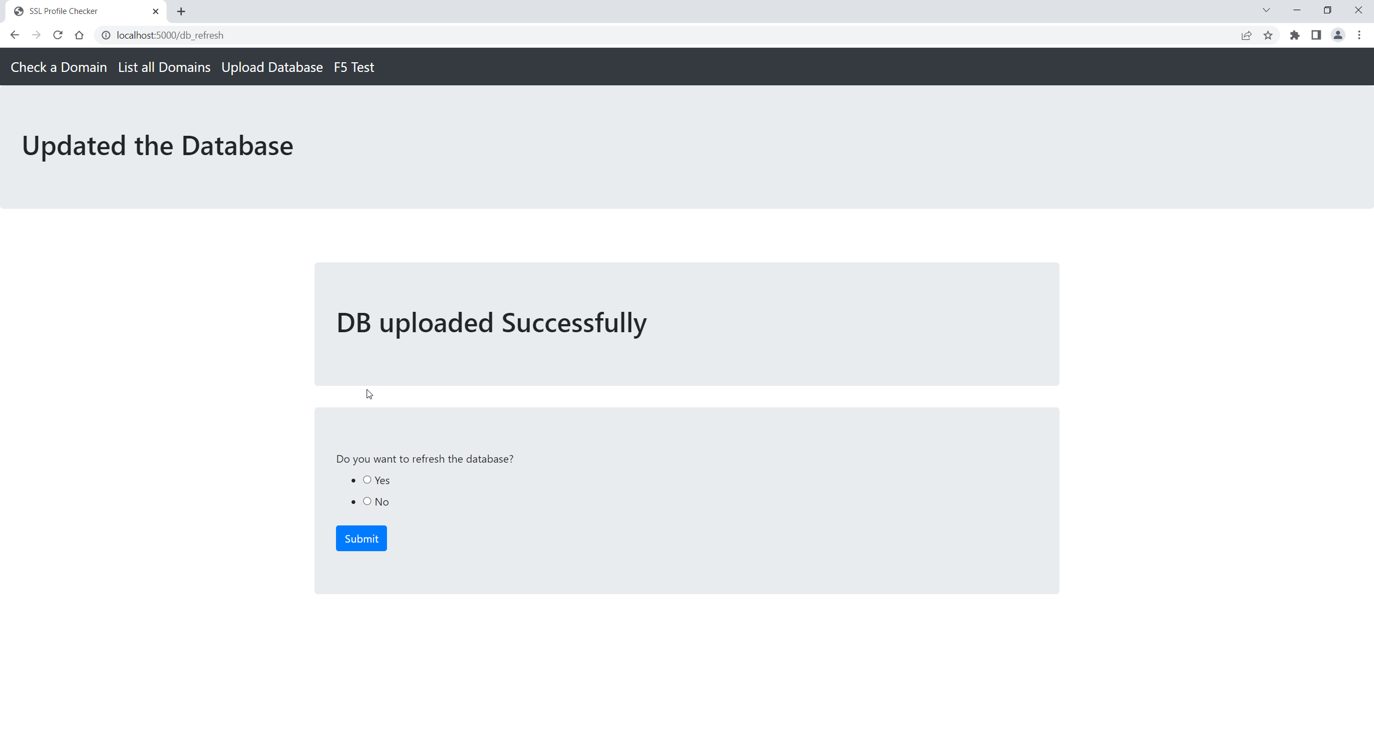
Task: Open List all Domains nav link
Action: pos(164,67)
